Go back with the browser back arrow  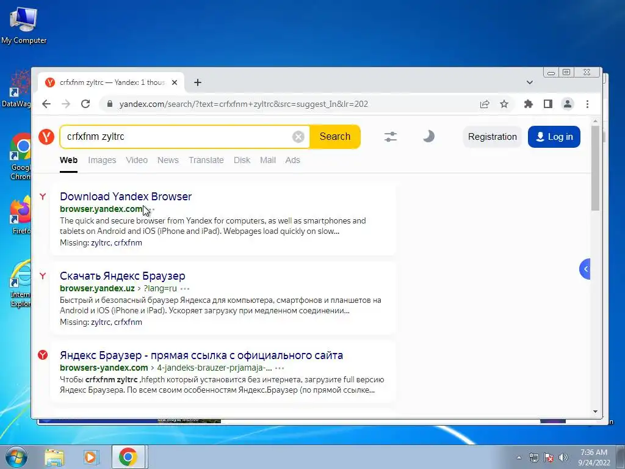[46, 104]
